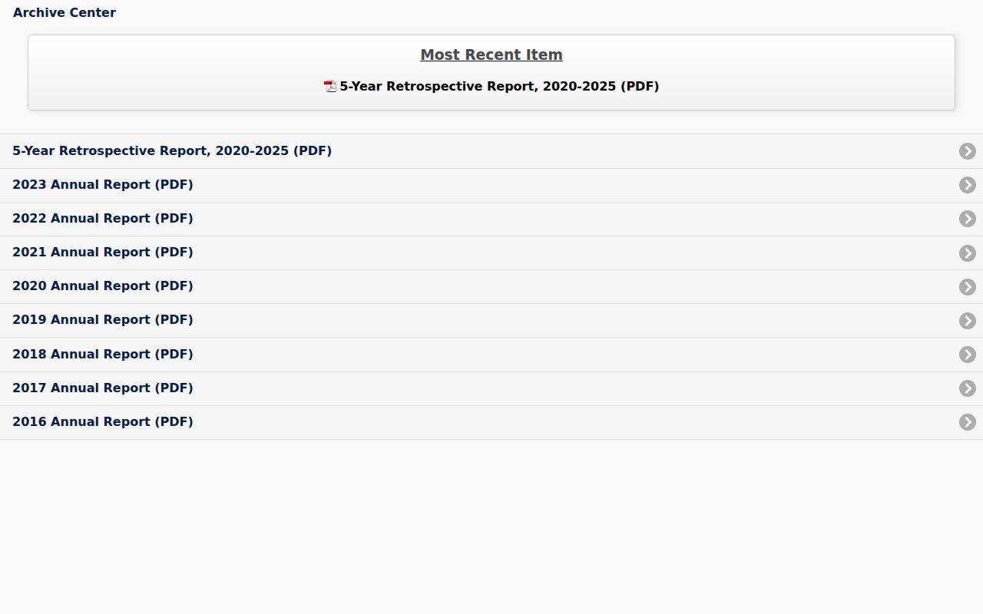Click the PDF icon beside the Most Recent Item link
Screen dimensions: 983x614
point(330,87)
